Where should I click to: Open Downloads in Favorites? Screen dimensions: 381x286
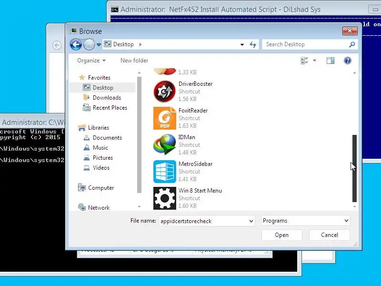[107, 98]
